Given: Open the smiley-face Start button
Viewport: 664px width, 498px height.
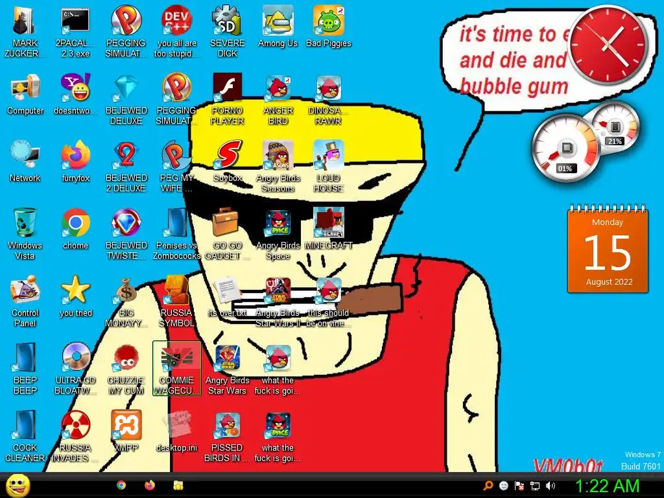Looking at the screenshot, I should tap(18, 485).
